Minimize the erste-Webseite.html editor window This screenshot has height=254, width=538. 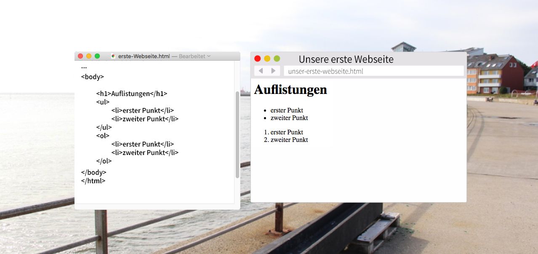[89, 56]
